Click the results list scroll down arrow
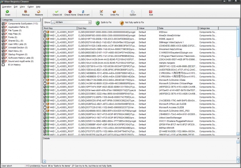This screenshot has width=241, height=168. coord(238,134)
